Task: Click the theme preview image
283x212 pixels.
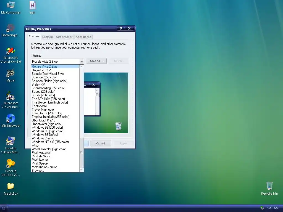Action: (x=106, y=103)
